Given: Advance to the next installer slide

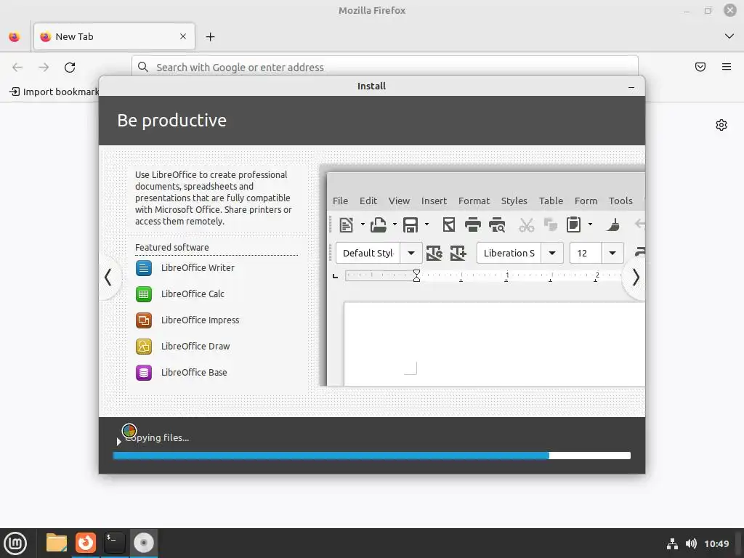Looking at the screenshot, I should click(x=635, y=277).
